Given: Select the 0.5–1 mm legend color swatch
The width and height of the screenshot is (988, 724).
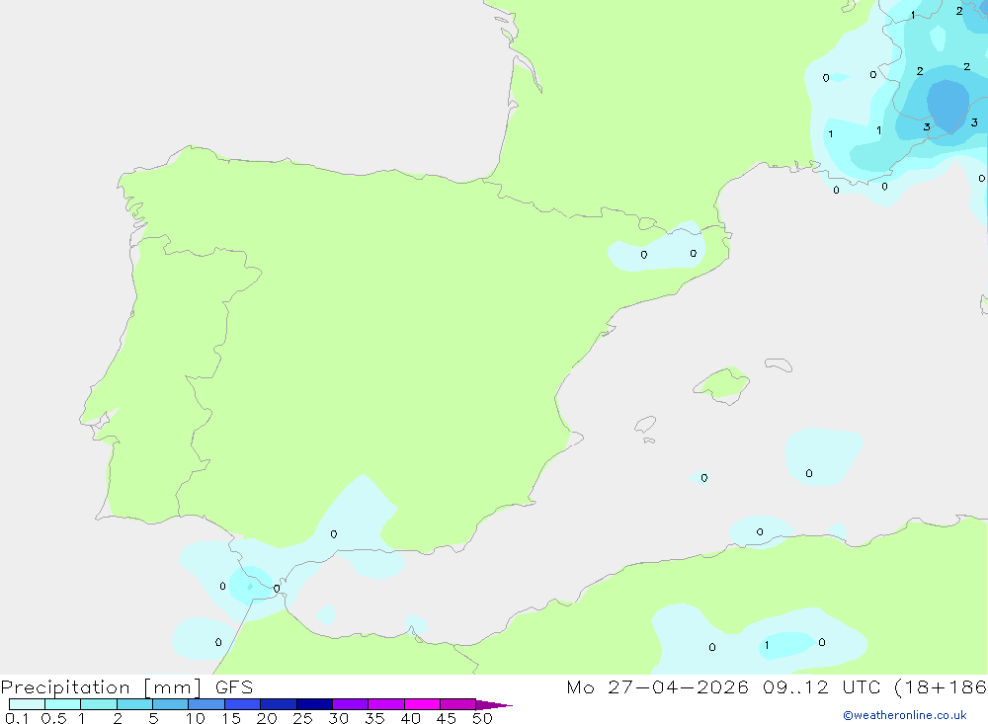Looking at the screenshot, I should 62,704.
